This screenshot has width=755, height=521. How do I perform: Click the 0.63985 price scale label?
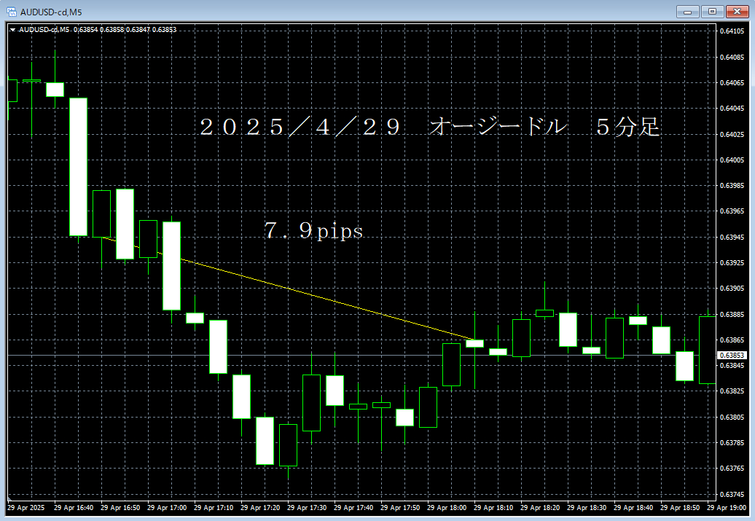pyautogui.click(x=732, y=185)
